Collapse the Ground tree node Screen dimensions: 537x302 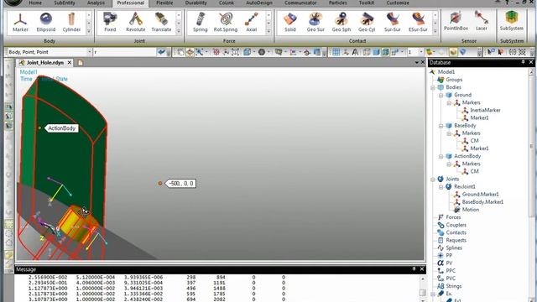pos(441,95)
